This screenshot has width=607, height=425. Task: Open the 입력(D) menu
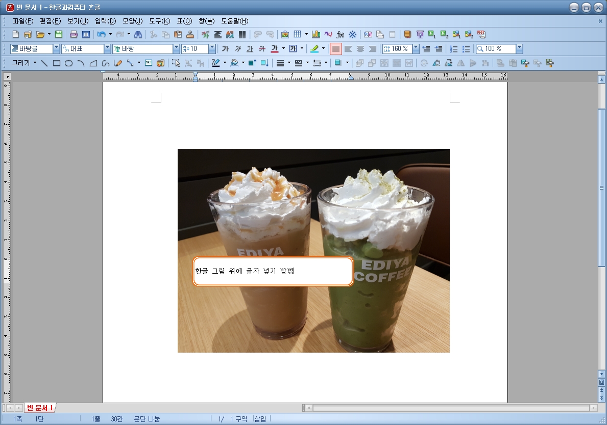point(105,21)
